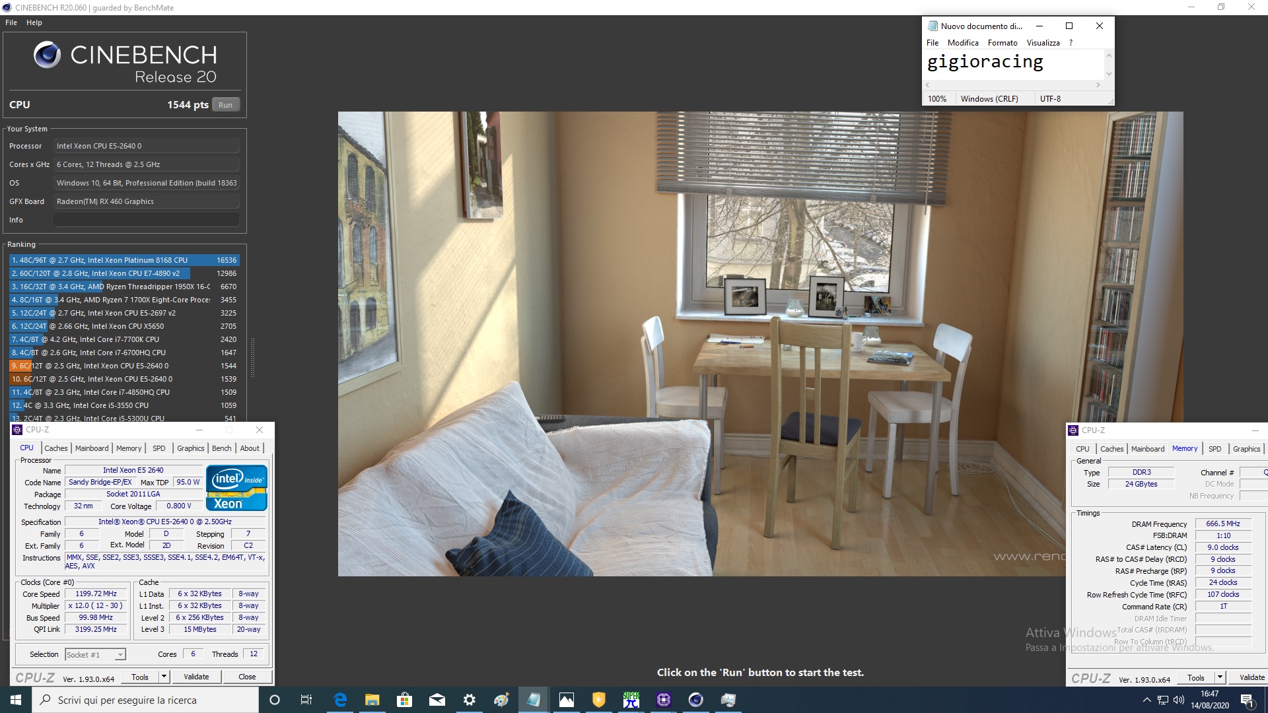Screen dimensions: 1268x713
Task: Click Close button in left CPU-Z window
Action: pyautogui.click(x=247, y=677)
